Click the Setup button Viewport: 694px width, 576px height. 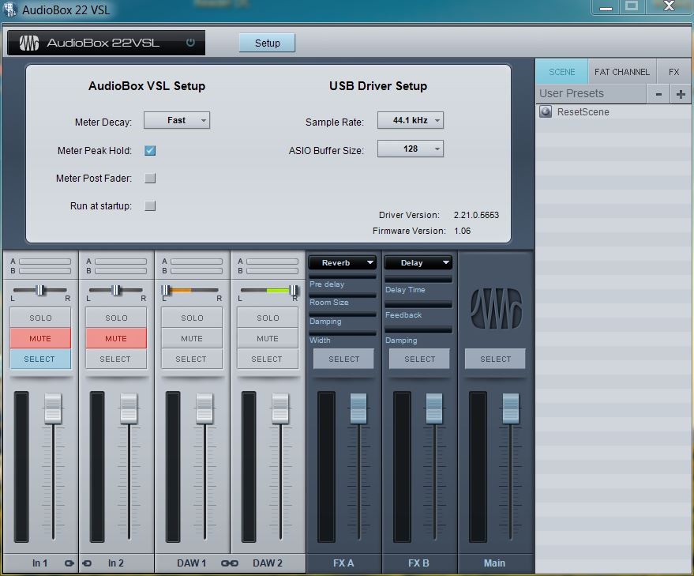tap(268, 43)
